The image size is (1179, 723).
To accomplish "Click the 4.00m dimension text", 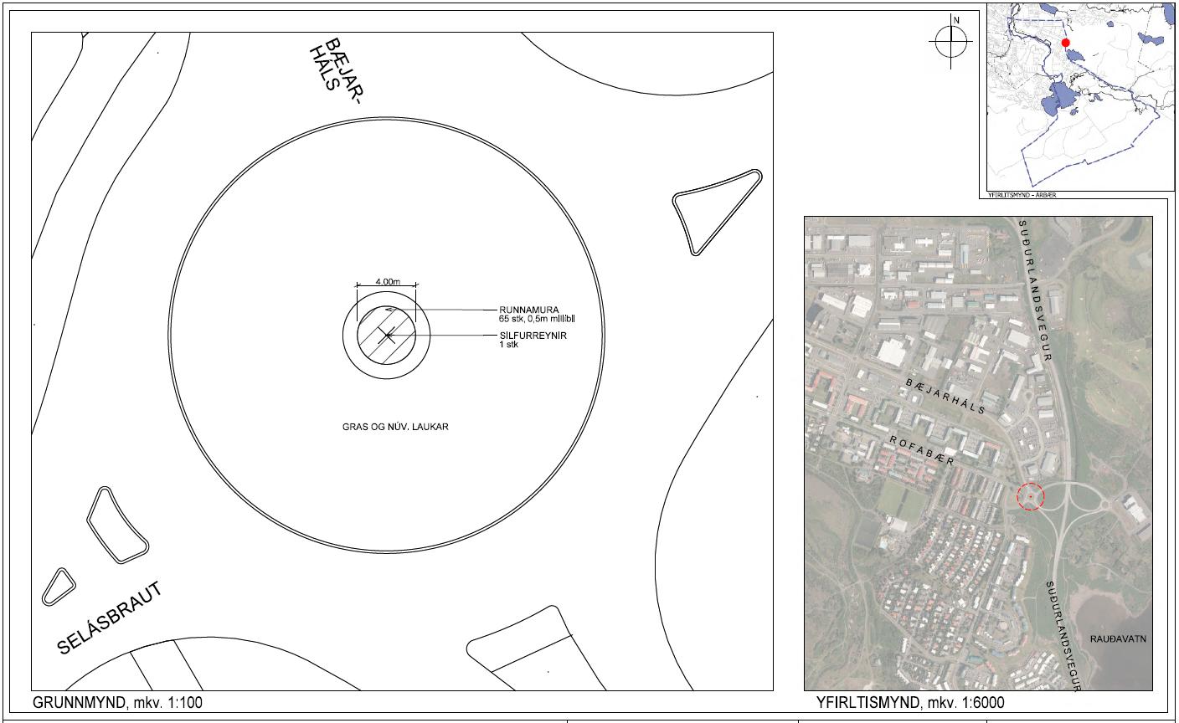I will pos(387,282).
